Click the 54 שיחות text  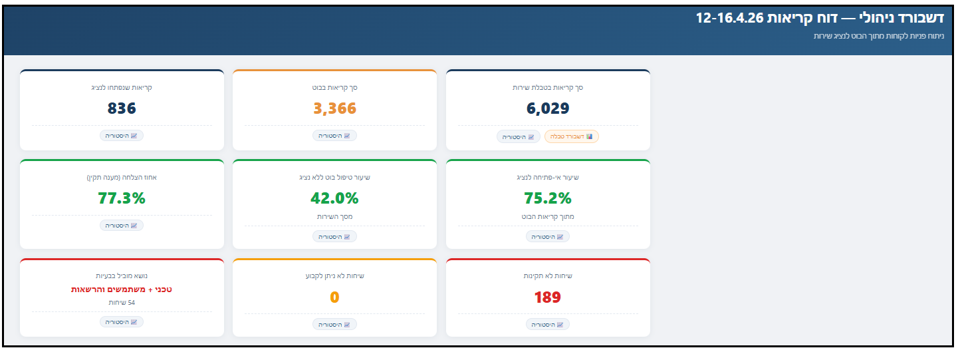122,302
